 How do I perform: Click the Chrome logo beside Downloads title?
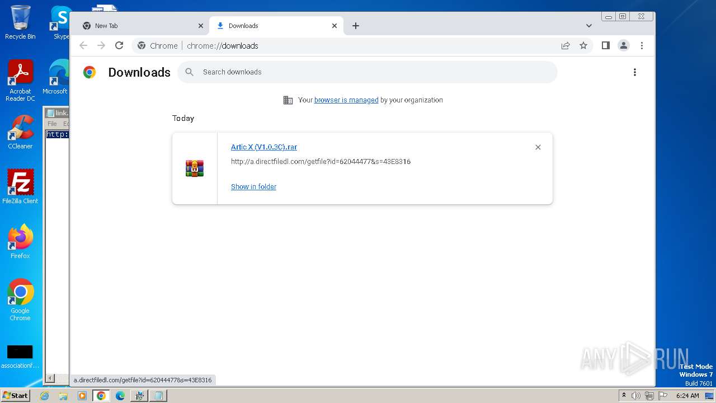pos(89,72)
